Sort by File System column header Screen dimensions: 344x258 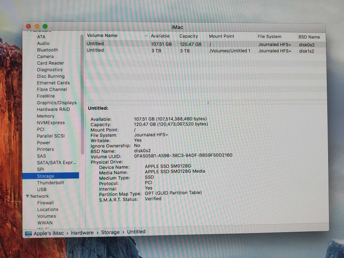coord(270,37)
